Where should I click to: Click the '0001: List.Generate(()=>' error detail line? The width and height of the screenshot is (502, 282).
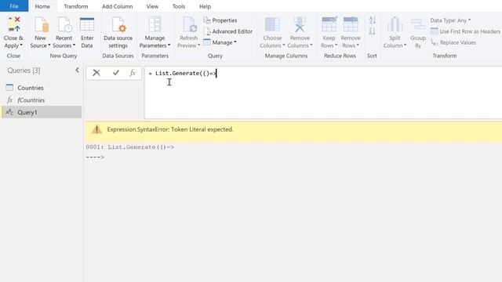[130, 147]
